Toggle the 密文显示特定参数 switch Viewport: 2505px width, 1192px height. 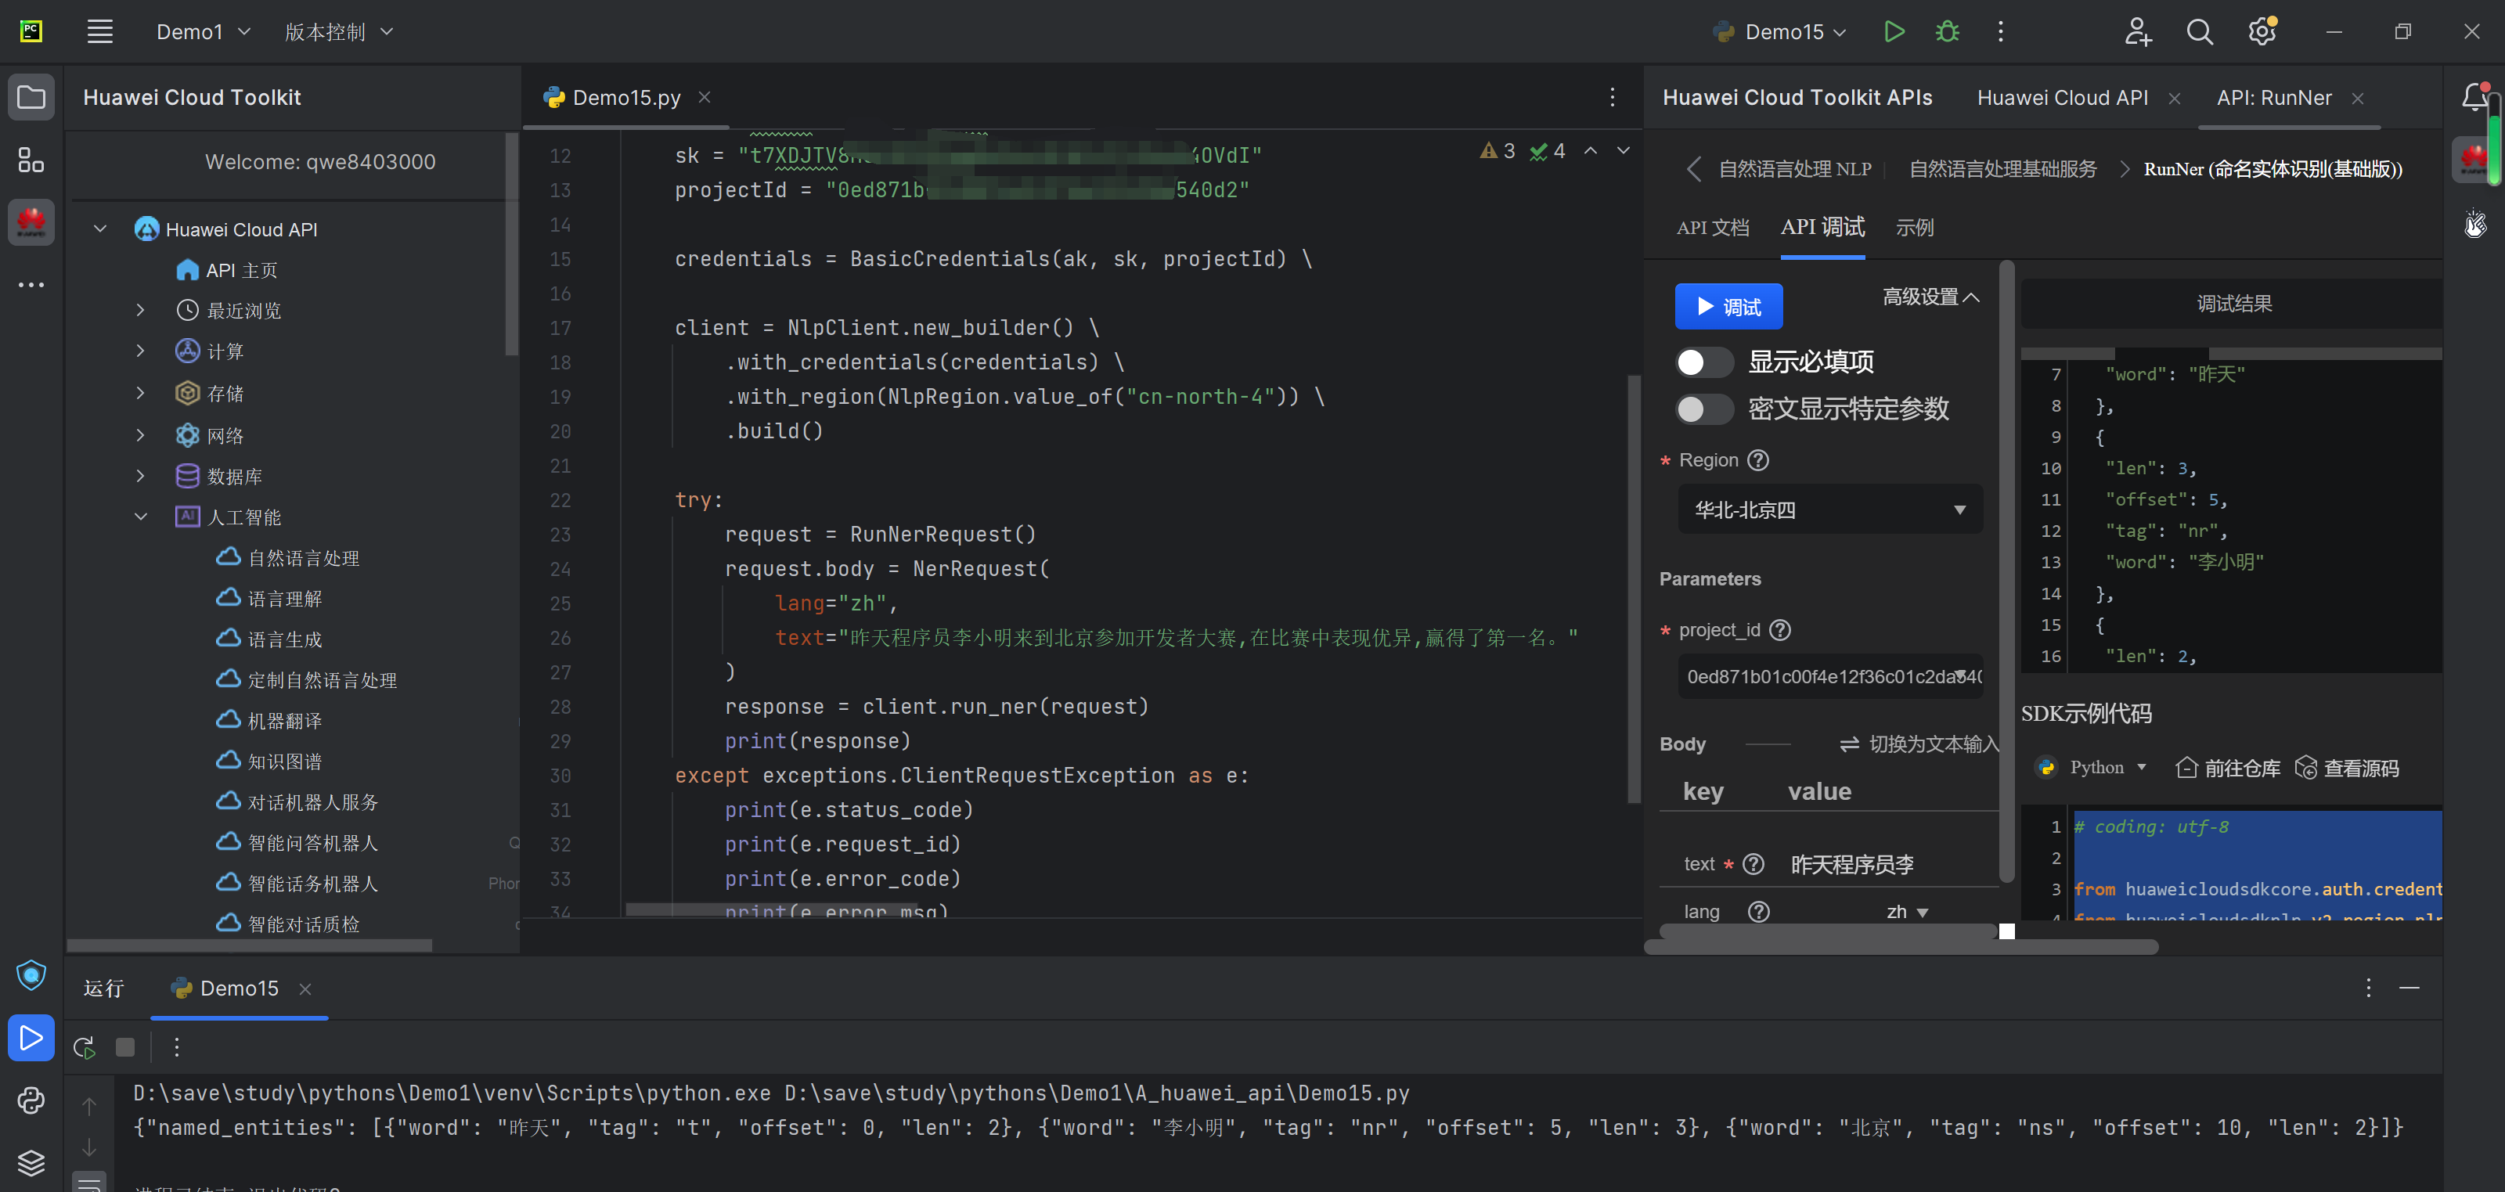point(1703,409)
